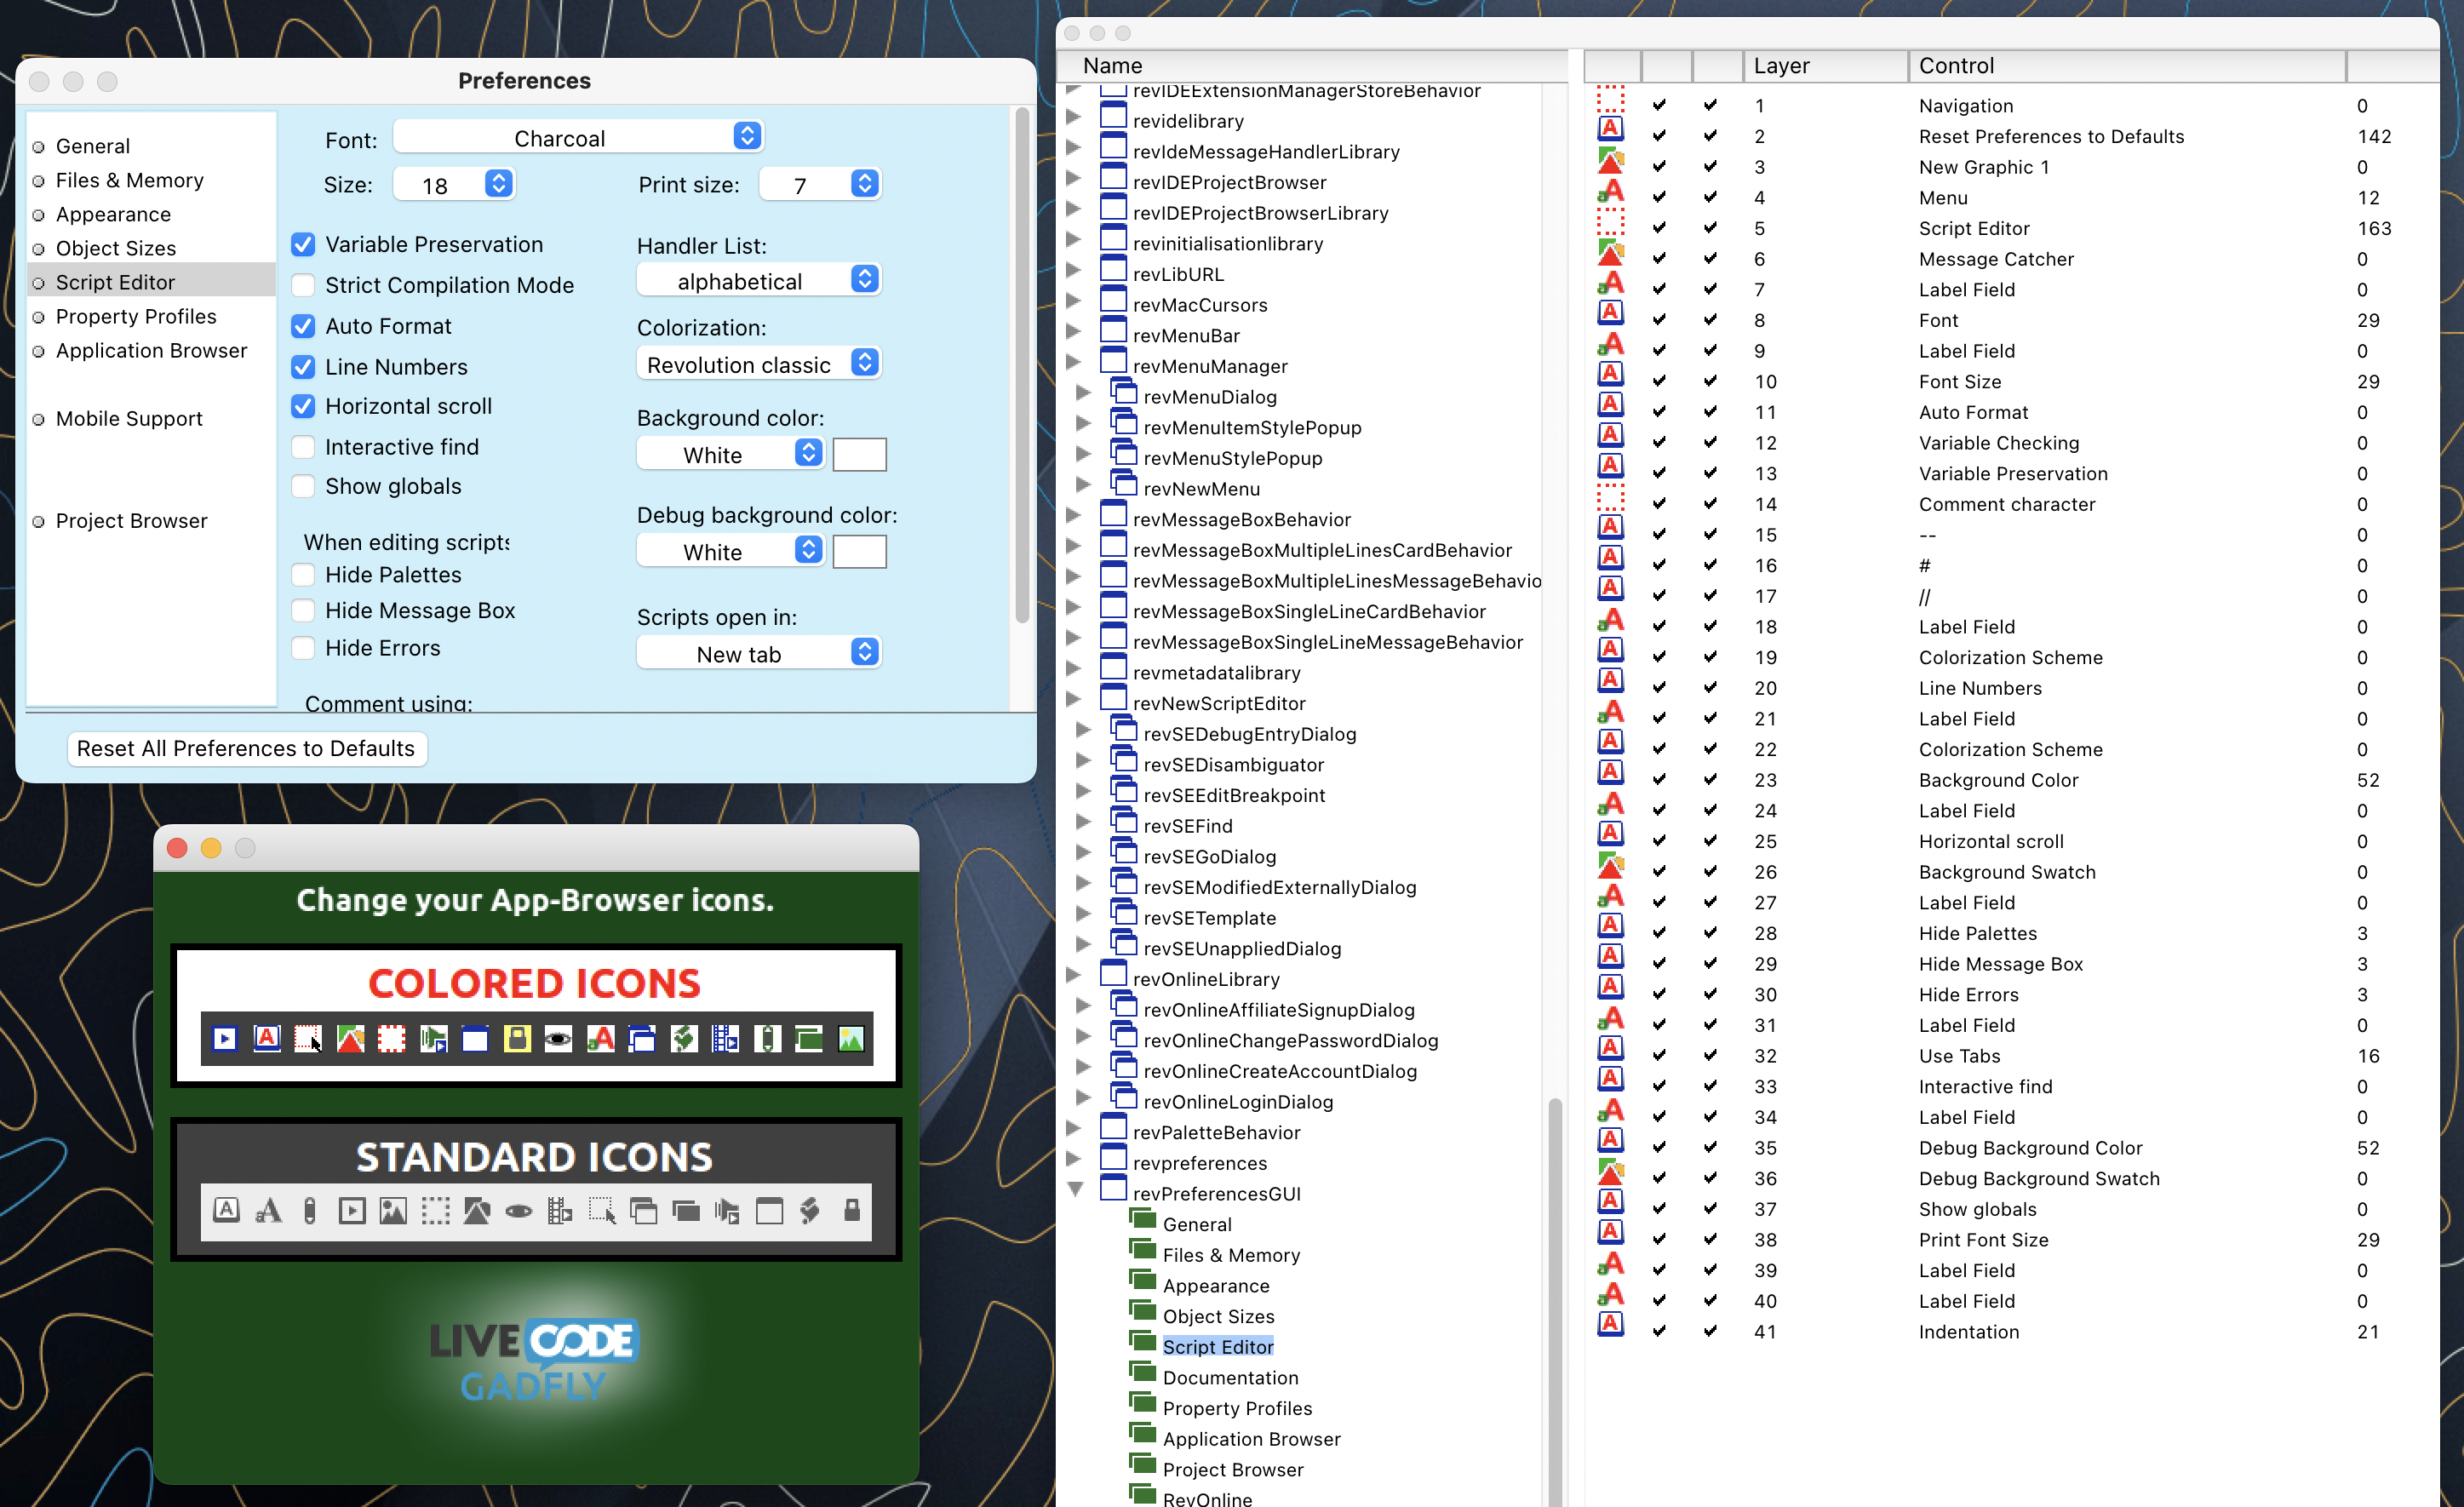Screen dimensions: 2464x1507
Task: Click the Background color swatch
Action: tap(859, 454)
